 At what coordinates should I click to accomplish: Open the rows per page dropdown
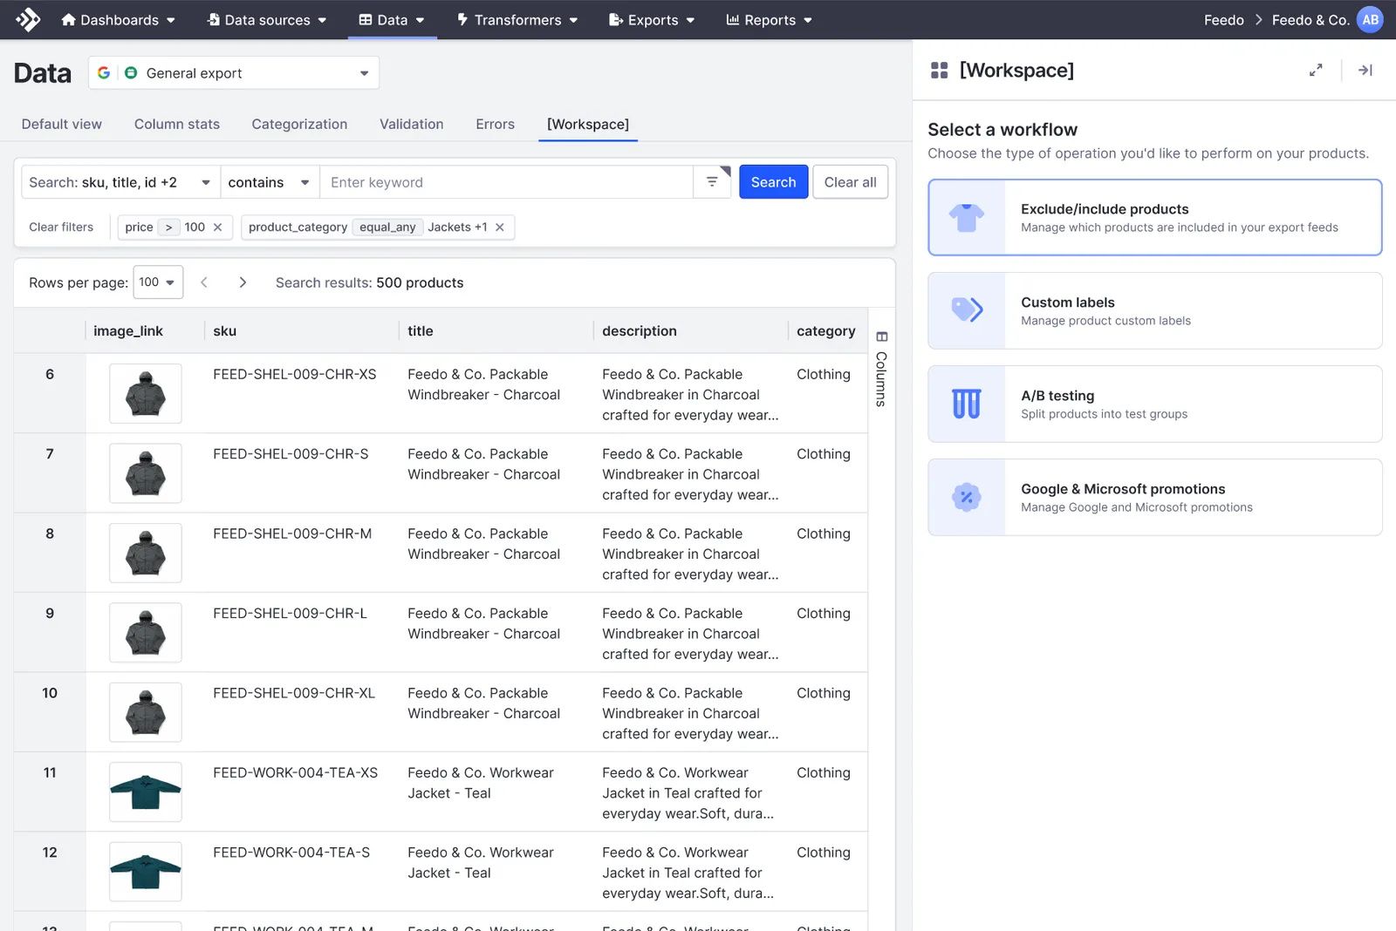[158, 282]
